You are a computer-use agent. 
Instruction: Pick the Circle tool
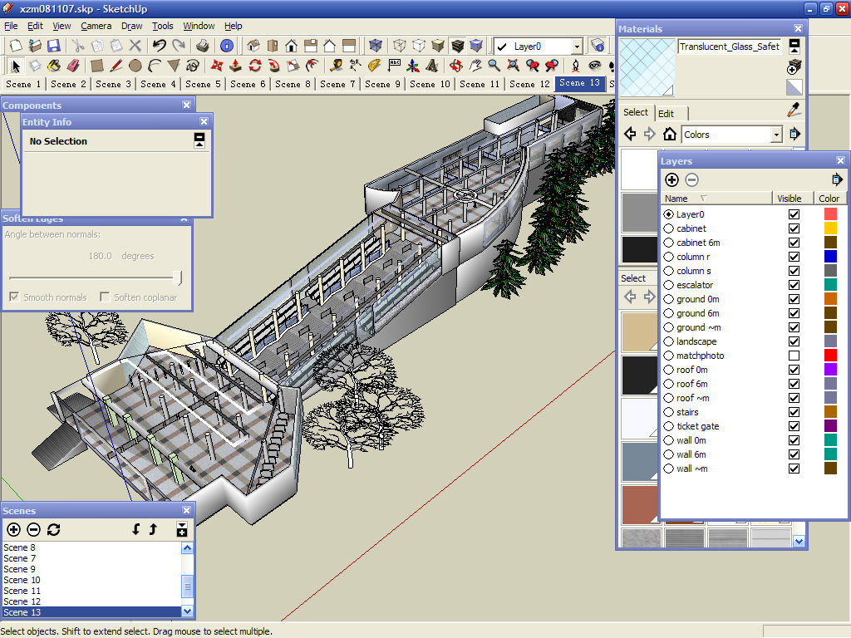click(135, 66)
